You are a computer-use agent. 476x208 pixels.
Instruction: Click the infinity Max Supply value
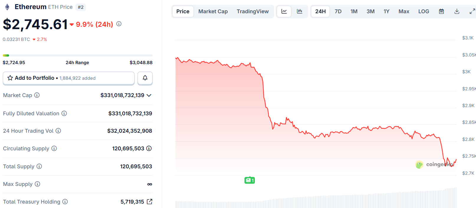(x=150, y=184)
